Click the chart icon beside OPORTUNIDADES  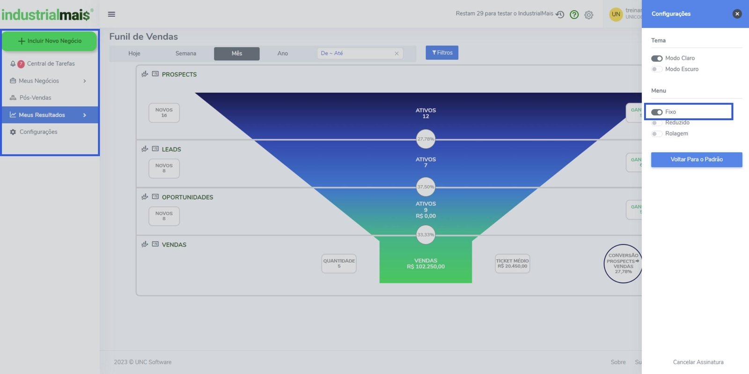pyautogui.click(x=145, y=197)
